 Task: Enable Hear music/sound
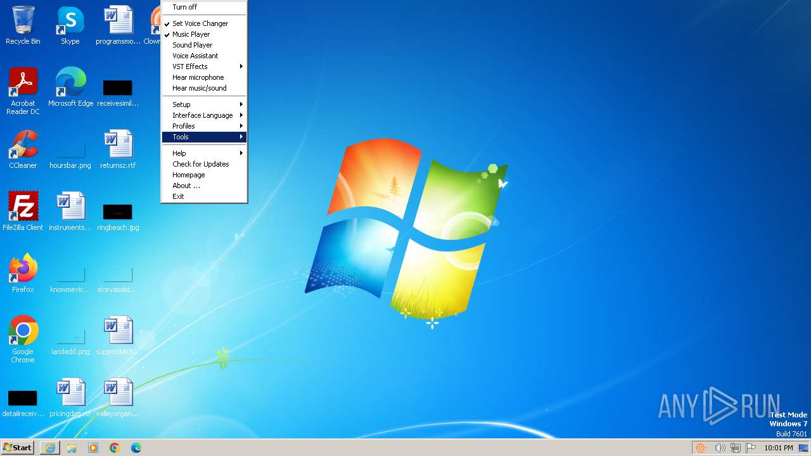tap(204, 88)
